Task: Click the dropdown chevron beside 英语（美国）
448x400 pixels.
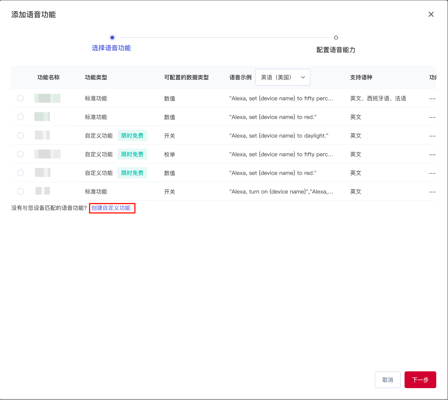Action: click(x=303, y=77)
